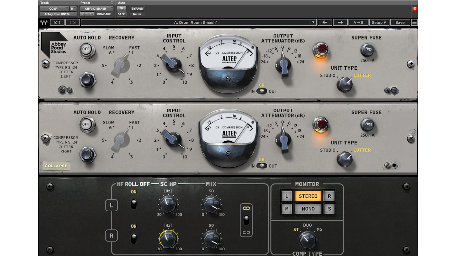Viewport: 456px width, 256px height.
Task: Click the Comp Type ST/DUO/MS knob
Action: point(307,240)
